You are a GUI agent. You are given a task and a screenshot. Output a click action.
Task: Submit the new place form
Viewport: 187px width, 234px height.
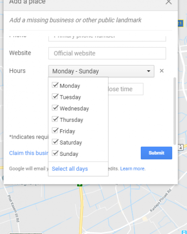[156, 153]
